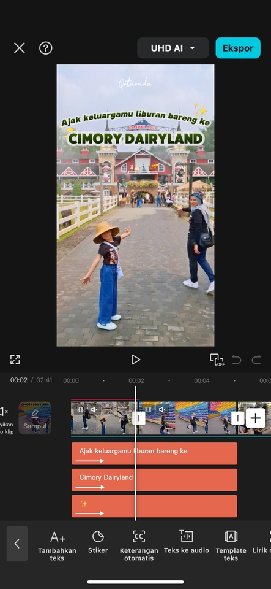271x589 pixels.
Task: Tap the sparkle sticker in preview
Action: click(201, 109)
